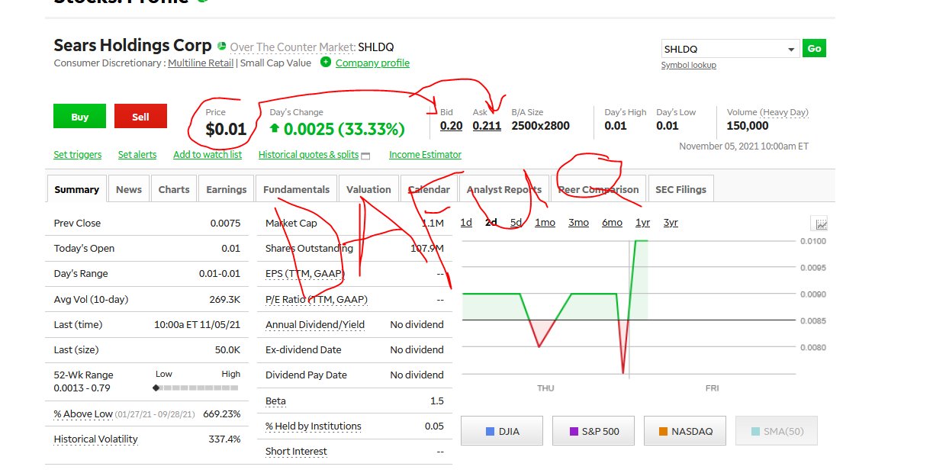933x473 pixels.
Task: Click the Shares Outstanding value 107.9M
Action: (426, 249)
